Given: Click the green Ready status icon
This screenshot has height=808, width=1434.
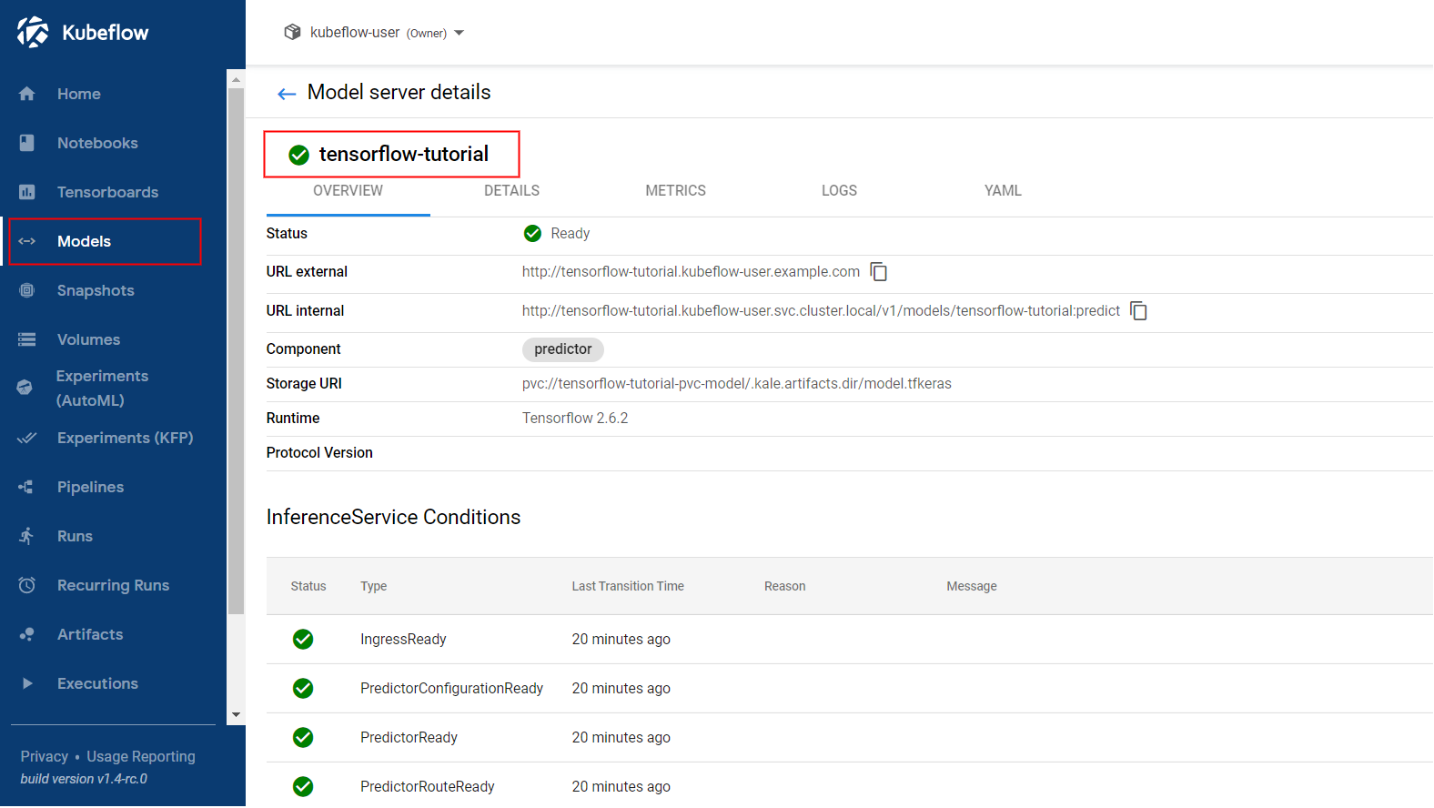Looking at the screenshot, I should tap(533, 234).
